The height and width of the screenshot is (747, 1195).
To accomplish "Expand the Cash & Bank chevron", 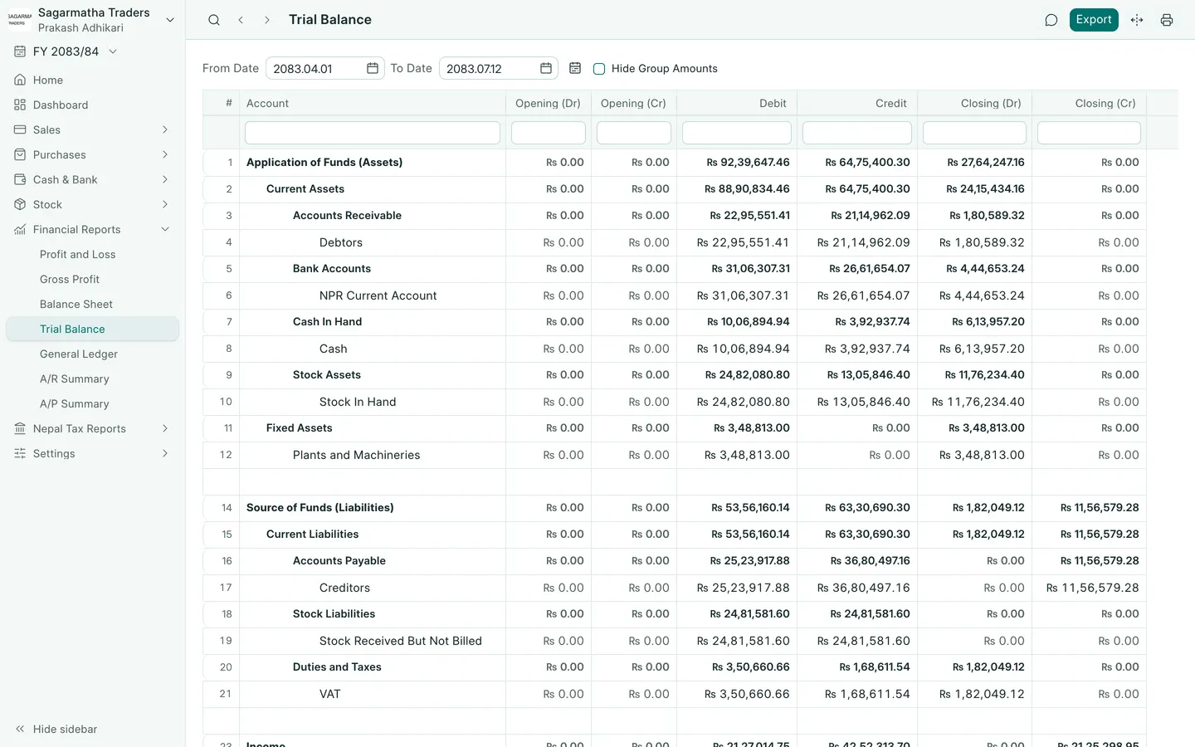I will click(x=165, y=179).
